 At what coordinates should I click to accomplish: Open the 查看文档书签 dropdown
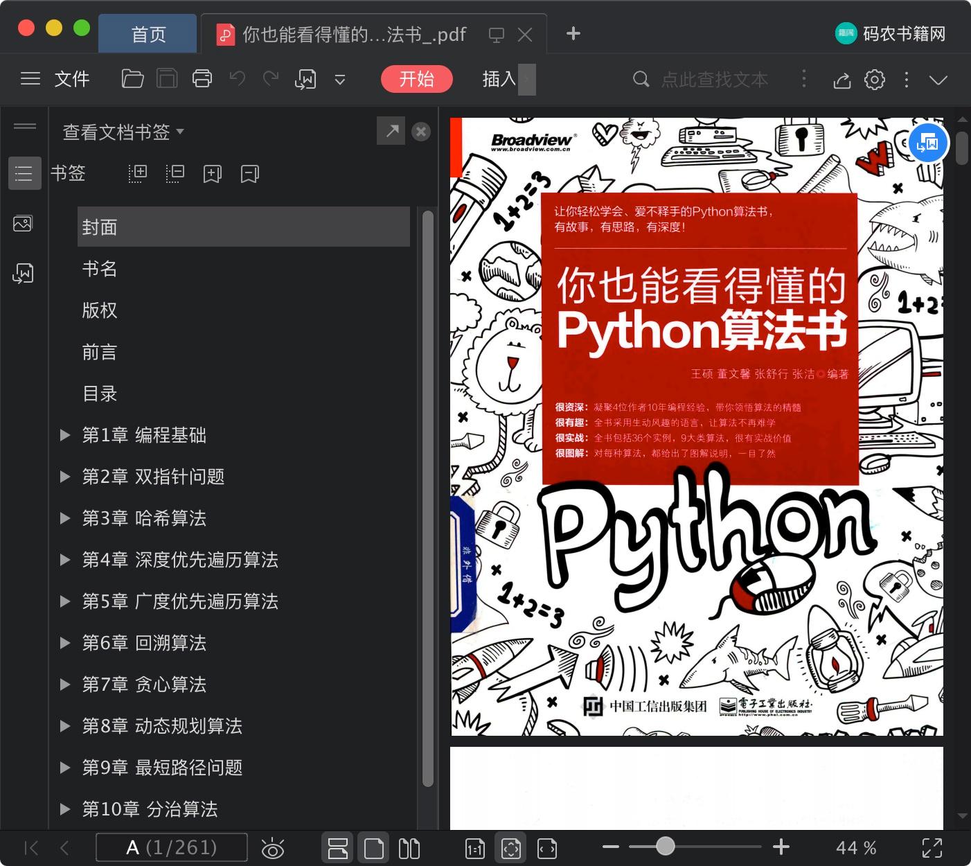(x=123, y=132)
